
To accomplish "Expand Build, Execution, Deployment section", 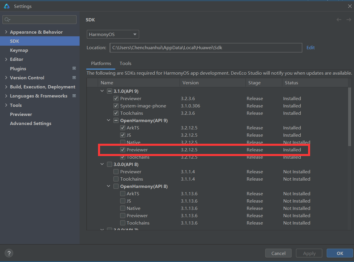I will 6,87.
